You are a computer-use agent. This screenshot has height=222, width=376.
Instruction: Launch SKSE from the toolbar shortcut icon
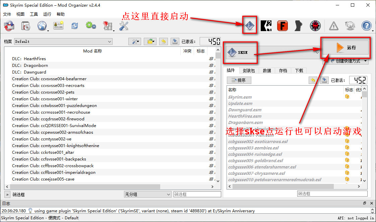pos(249,25)
